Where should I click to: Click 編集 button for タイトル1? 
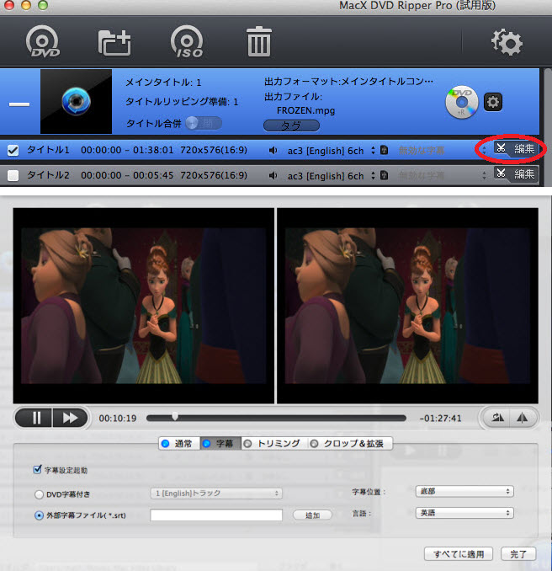[516, 148]
